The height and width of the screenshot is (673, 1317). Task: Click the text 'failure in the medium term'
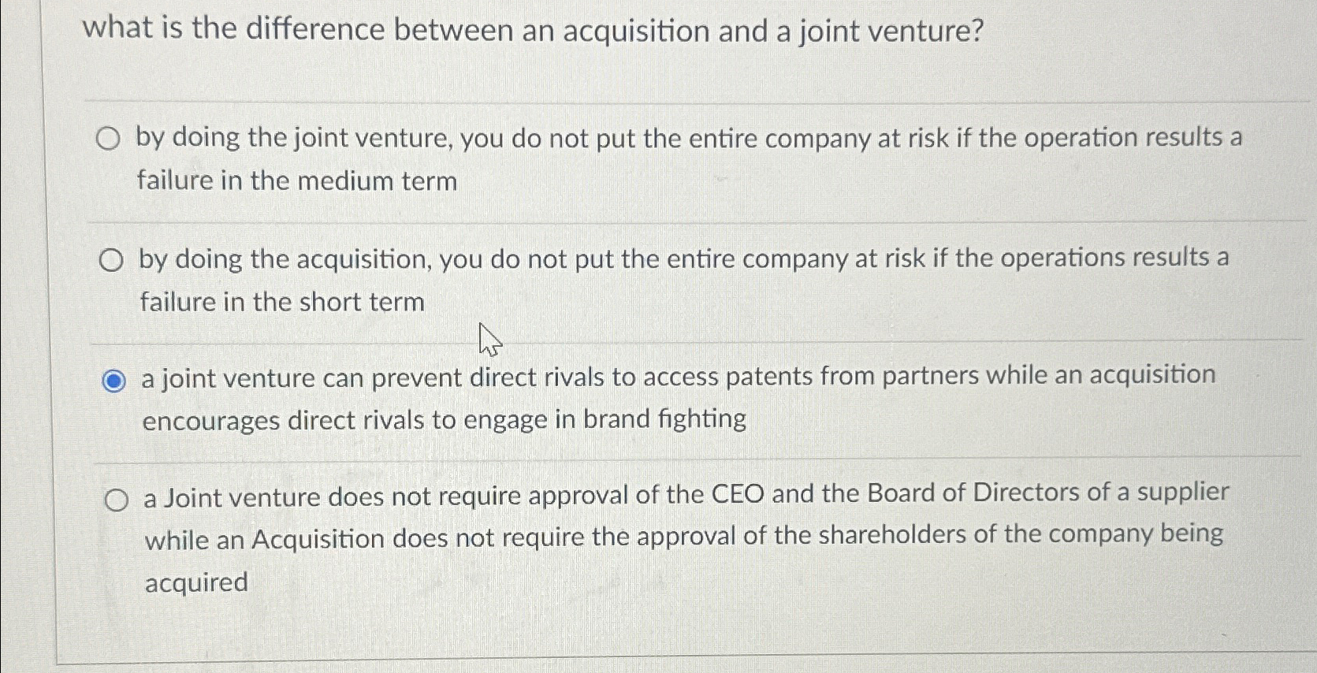point(297,181)
